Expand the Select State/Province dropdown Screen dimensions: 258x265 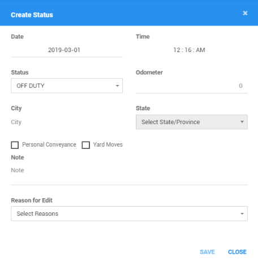pos(192,122)
